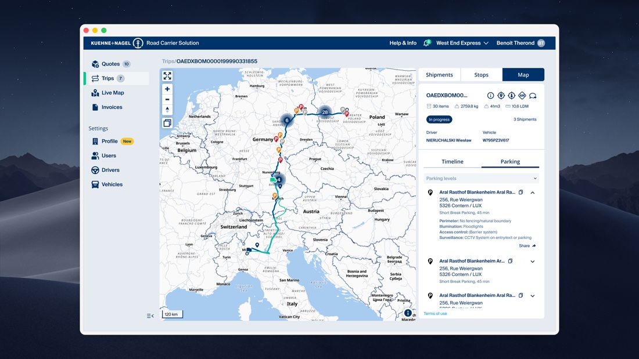Zoom in on the map with plus
This screenshot has height=359, width=639.
click(x=167, y=89)
